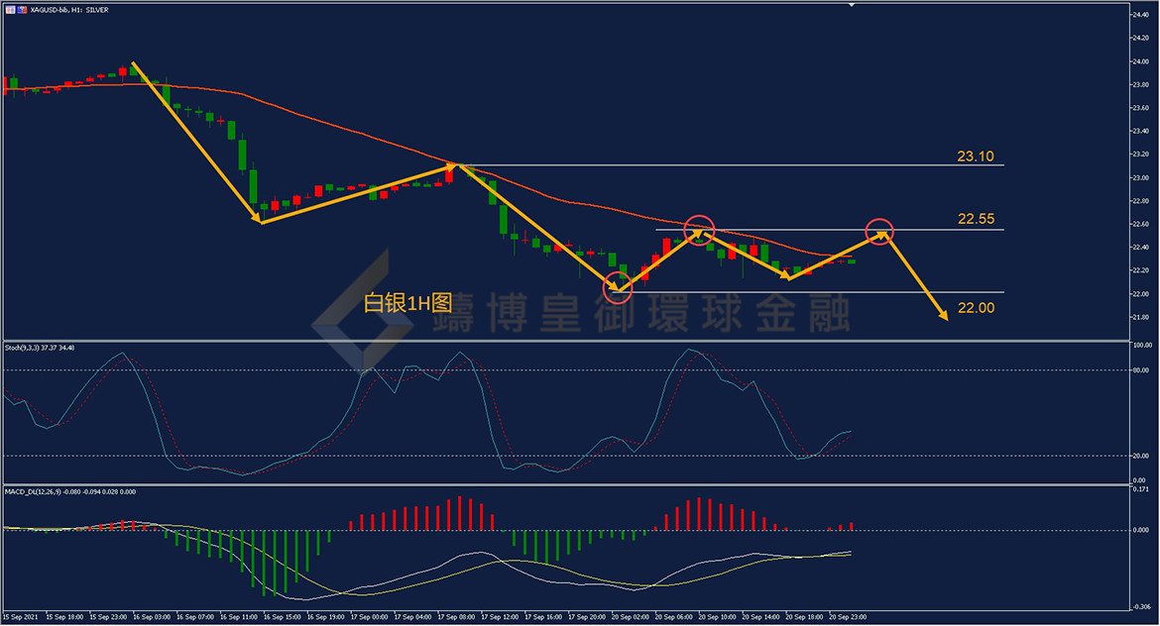Viewport: 1160px width, 626px height.
Task: Click the first red circle at 22.55 resistance
Action: click(x=699, y=230)
